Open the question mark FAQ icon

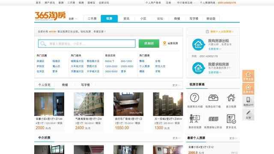[x=194, y=98]
